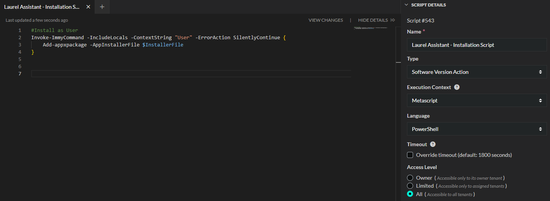Switch to Laurel Assistant Installation Script tab
The image size is (550, 201).
click(x=42, y=7)
